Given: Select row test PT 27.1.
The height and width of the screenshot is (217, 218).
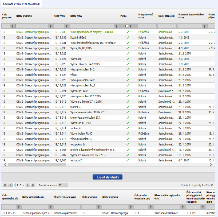Looking at the screenshot, I should pos(108,107).
